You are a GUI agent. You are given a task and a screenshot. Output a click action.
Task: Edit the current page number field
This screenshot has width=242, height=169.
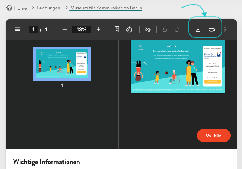33,29
